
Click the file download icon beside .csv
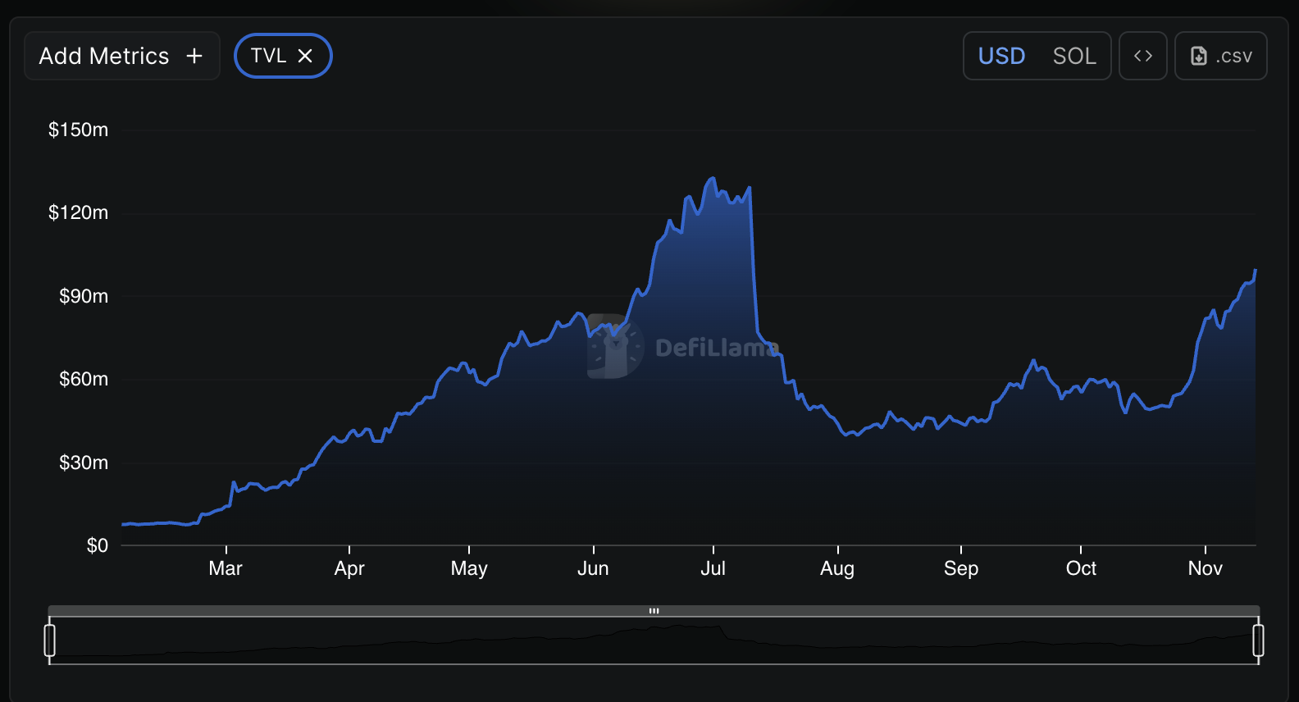pyautogui.click(x=1198, y=56)
